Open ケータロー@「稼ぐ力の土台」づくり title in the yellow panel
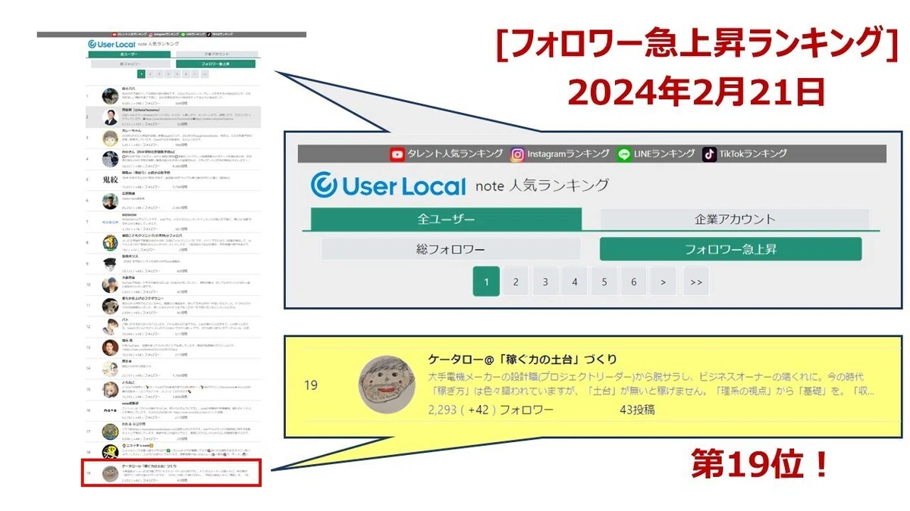 tap(522, 359)
